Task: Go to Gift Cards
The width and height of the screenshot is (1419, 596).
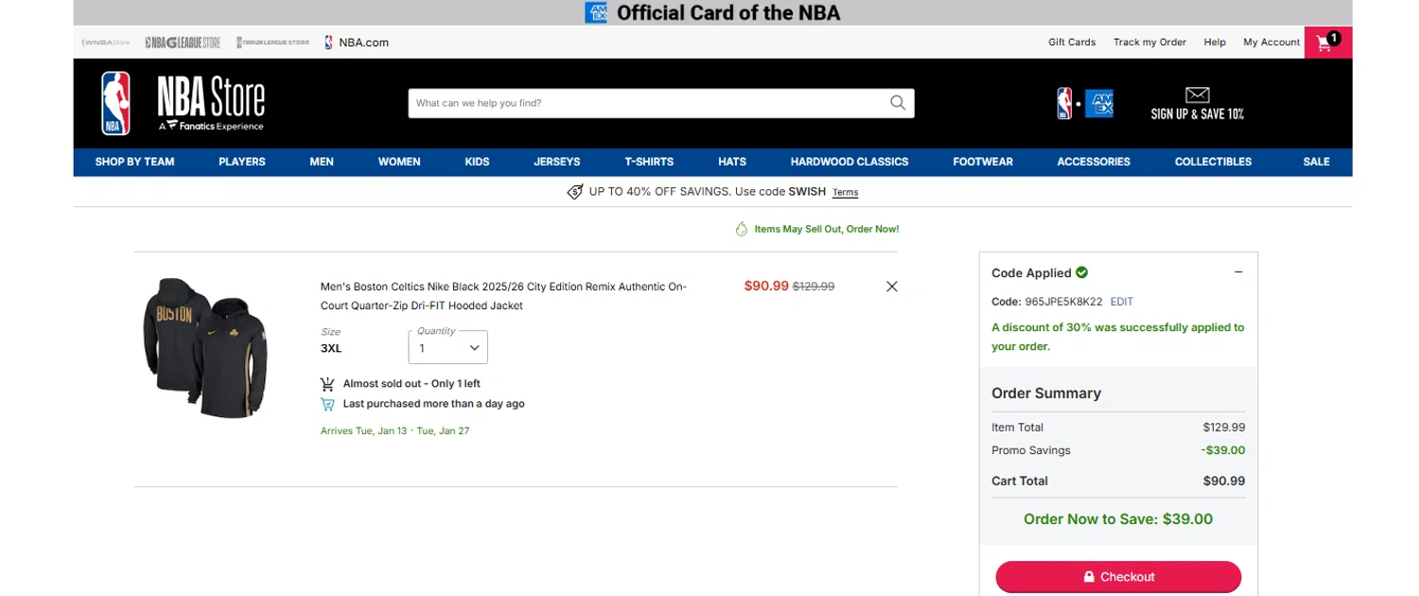Action: point(1072,43)
